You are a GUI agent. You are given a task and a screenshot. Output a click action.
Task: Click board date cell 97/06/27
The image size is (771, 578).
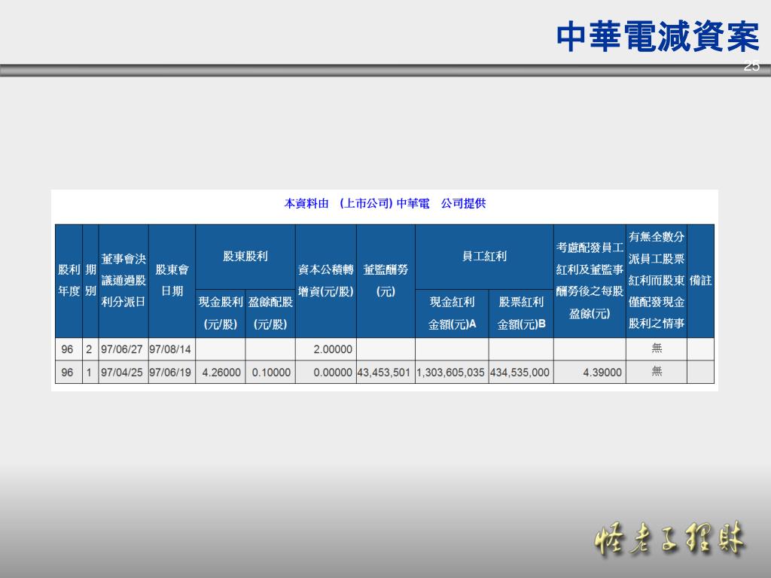pyautogui.click(x=122, y=349)
